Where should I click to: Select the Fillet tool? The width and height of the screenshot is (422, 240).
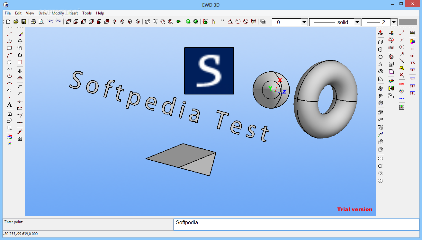[20, 87]
